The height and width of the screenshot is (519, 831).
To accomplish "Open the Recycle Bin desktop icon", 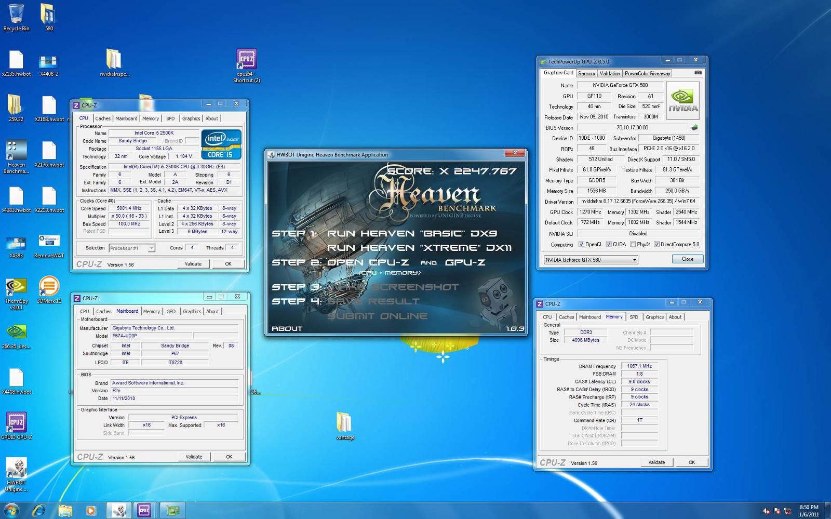I will click(16, 17).
